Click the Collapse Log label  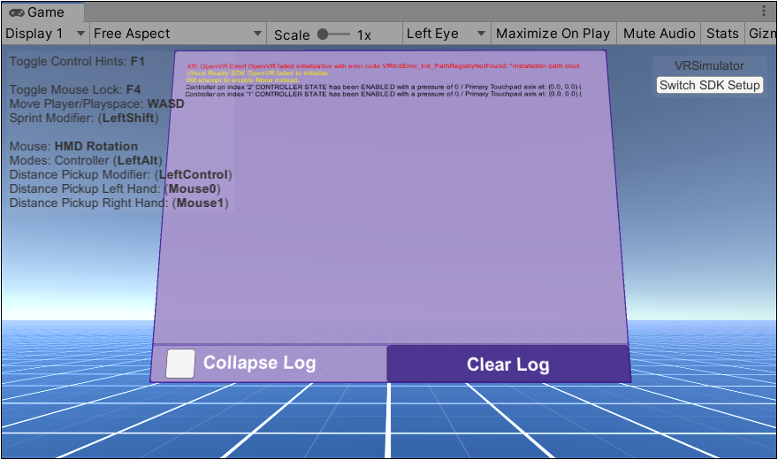[260, 363]
